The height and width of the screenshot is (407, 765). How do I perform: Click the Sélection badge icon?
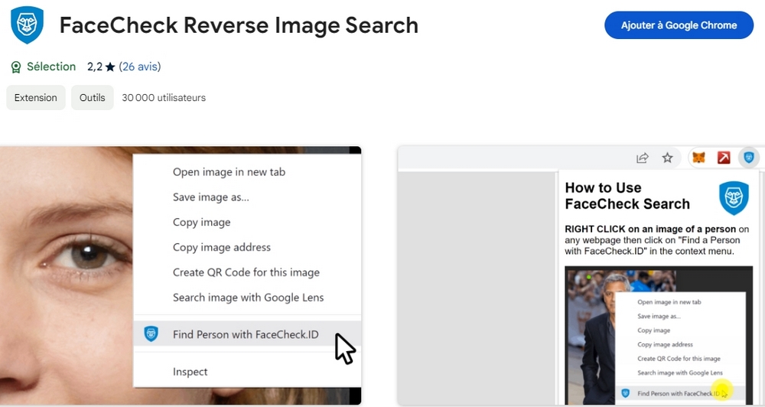click(x=15, y=67)
